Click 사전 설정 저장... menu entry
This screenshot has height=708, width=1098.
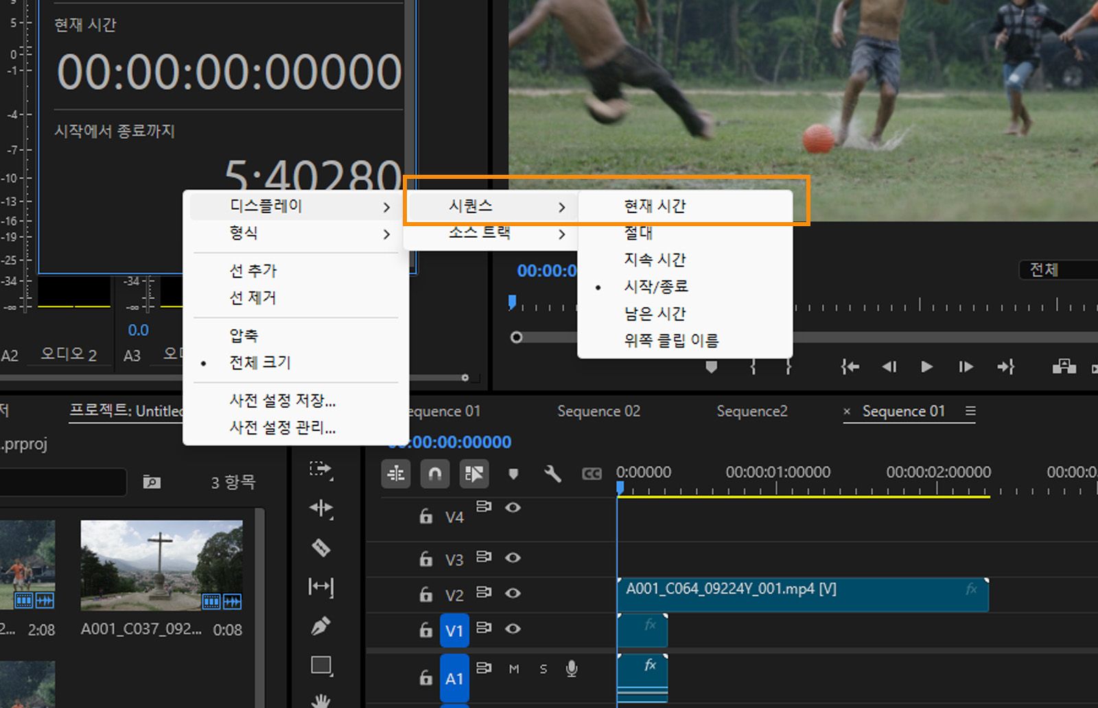tap(296, 400)
